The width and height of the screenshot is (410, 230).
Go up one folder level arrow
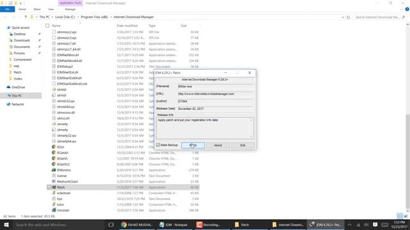[x=26, y=17]
